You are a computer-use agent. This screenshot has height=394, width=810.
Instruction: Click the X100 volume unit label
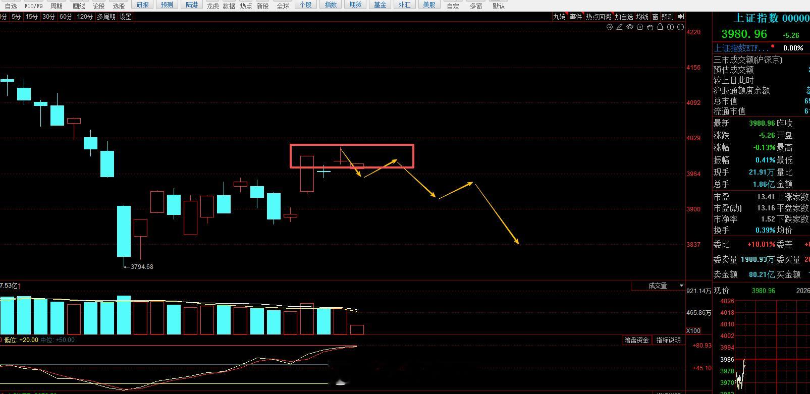693,331
